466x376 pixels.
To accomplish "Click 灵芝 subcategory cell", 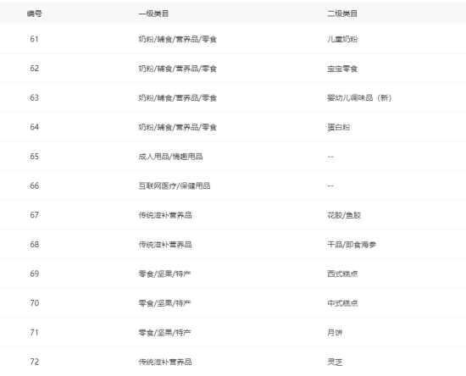I will [335, 362].
